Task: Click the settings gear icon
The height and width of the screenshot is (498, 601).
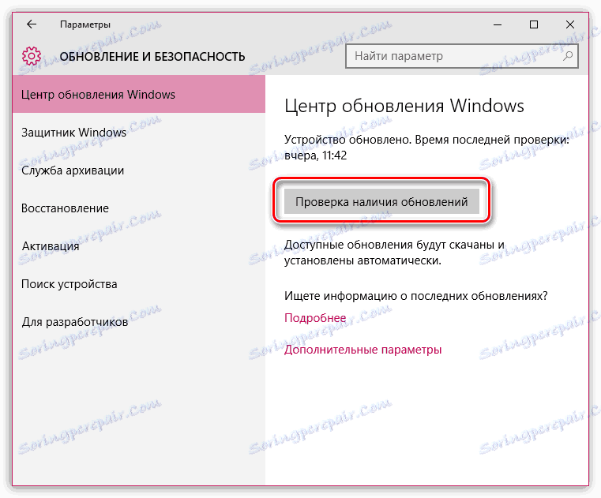Action: (32, 56)
